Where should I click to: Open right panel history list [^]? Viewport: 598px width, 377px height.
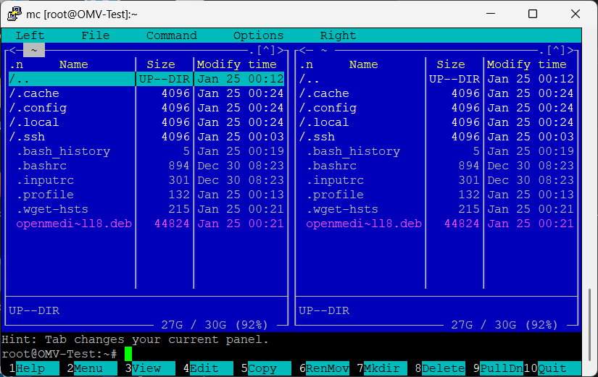tap(556, 50)
